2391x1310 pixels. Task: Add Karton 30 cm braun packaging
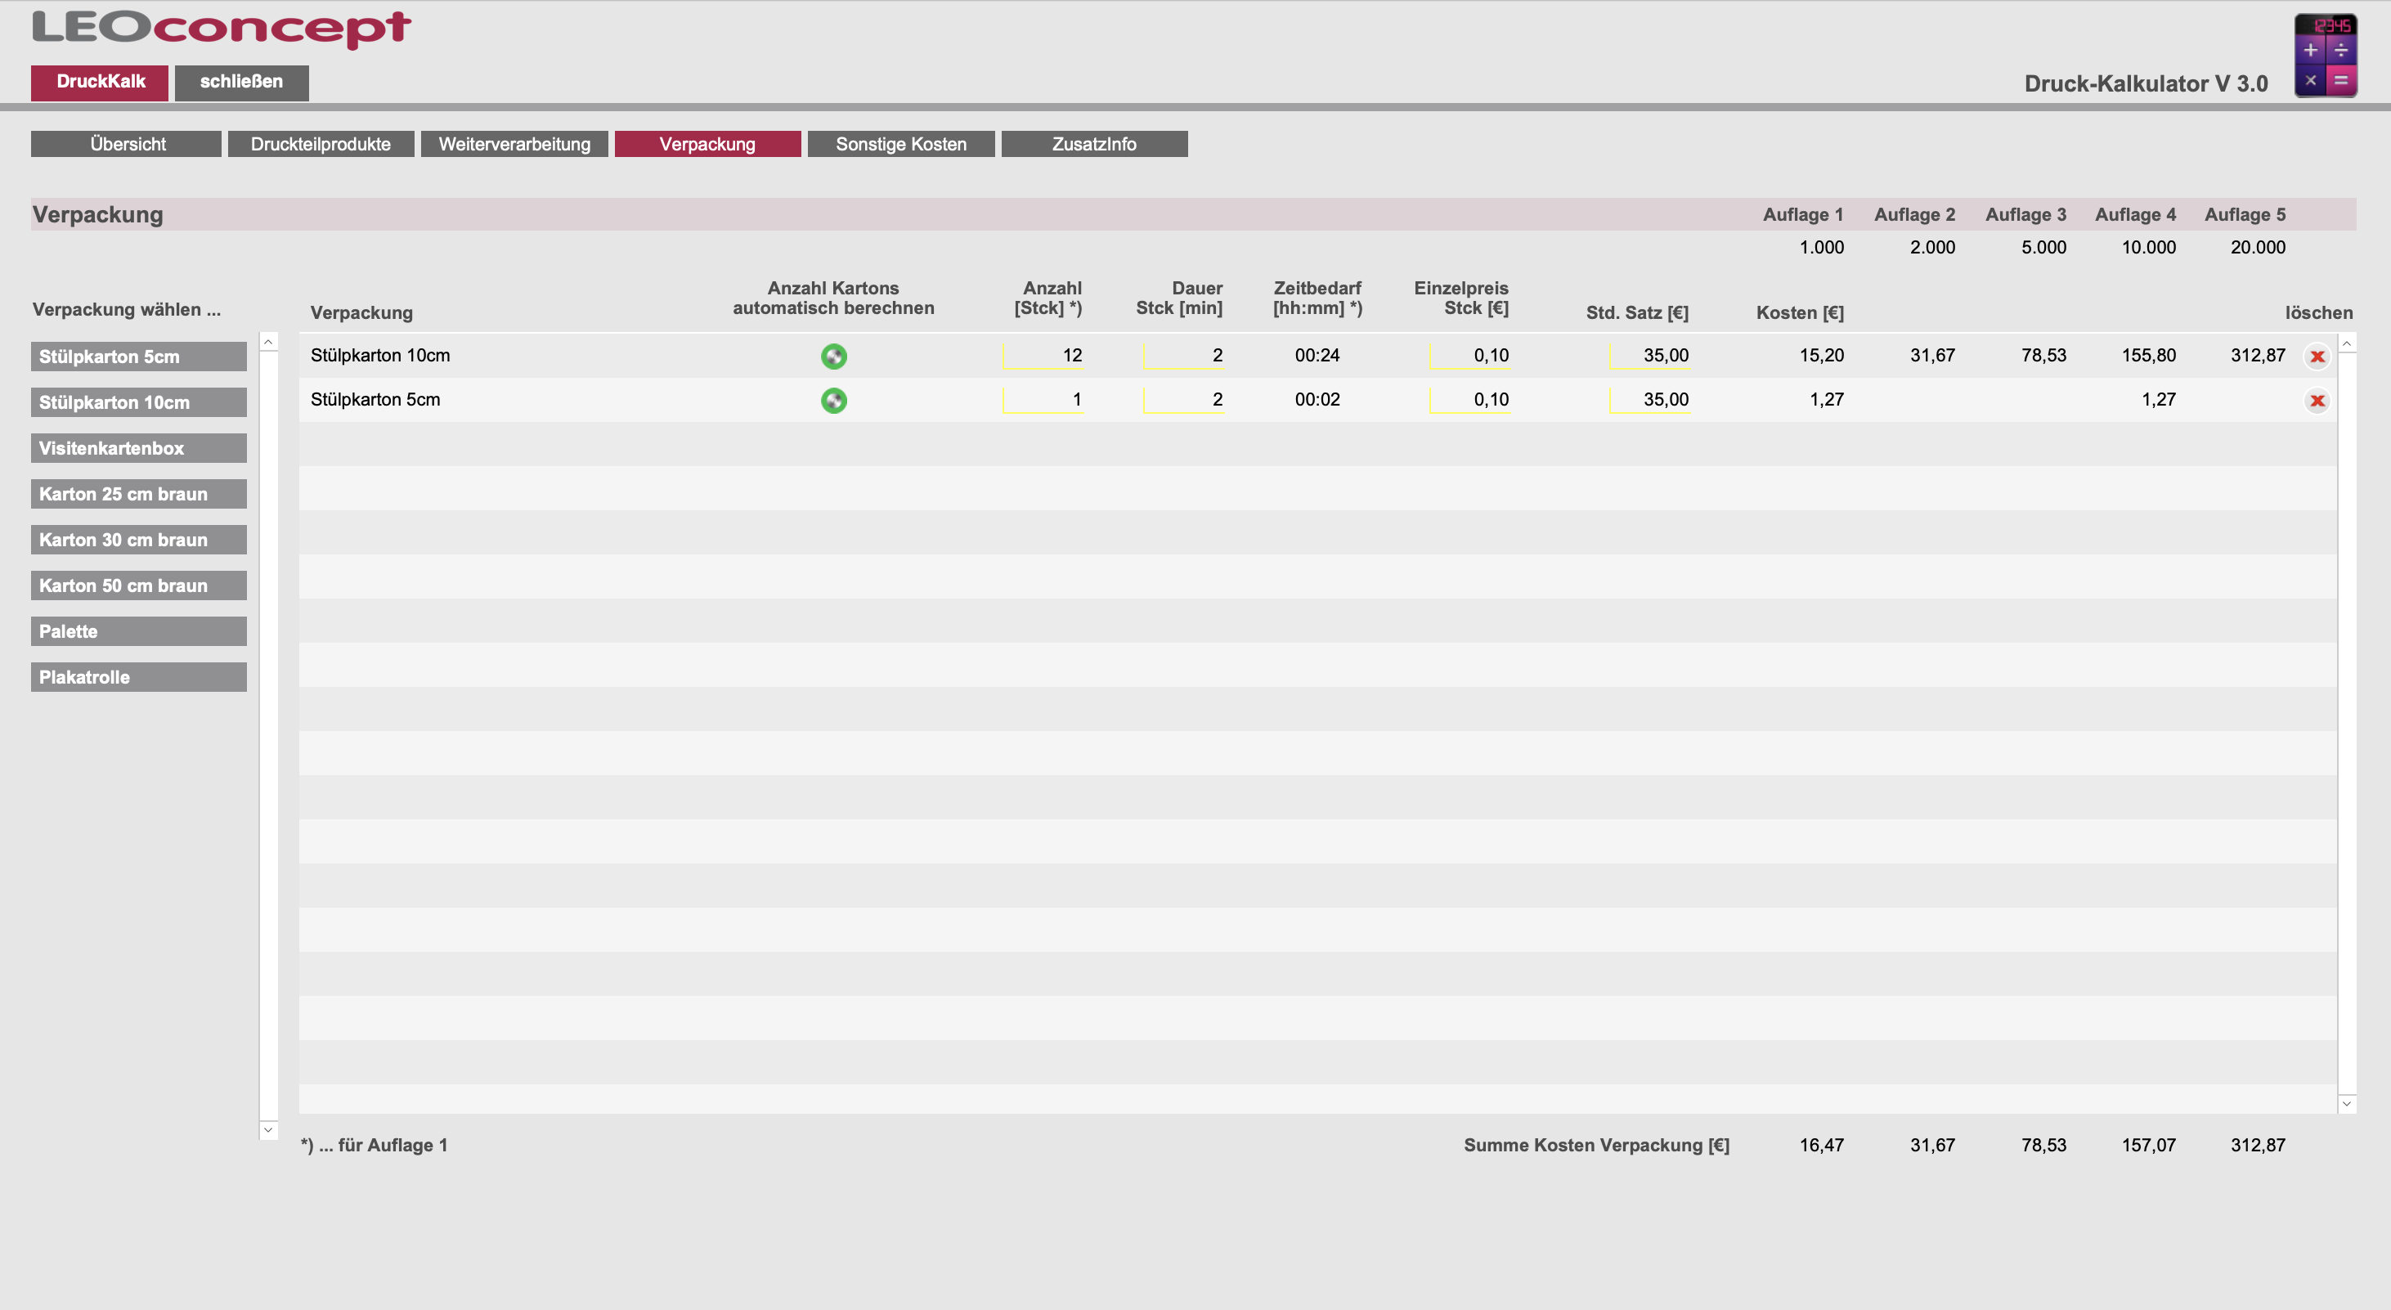[x=138, y=541]
